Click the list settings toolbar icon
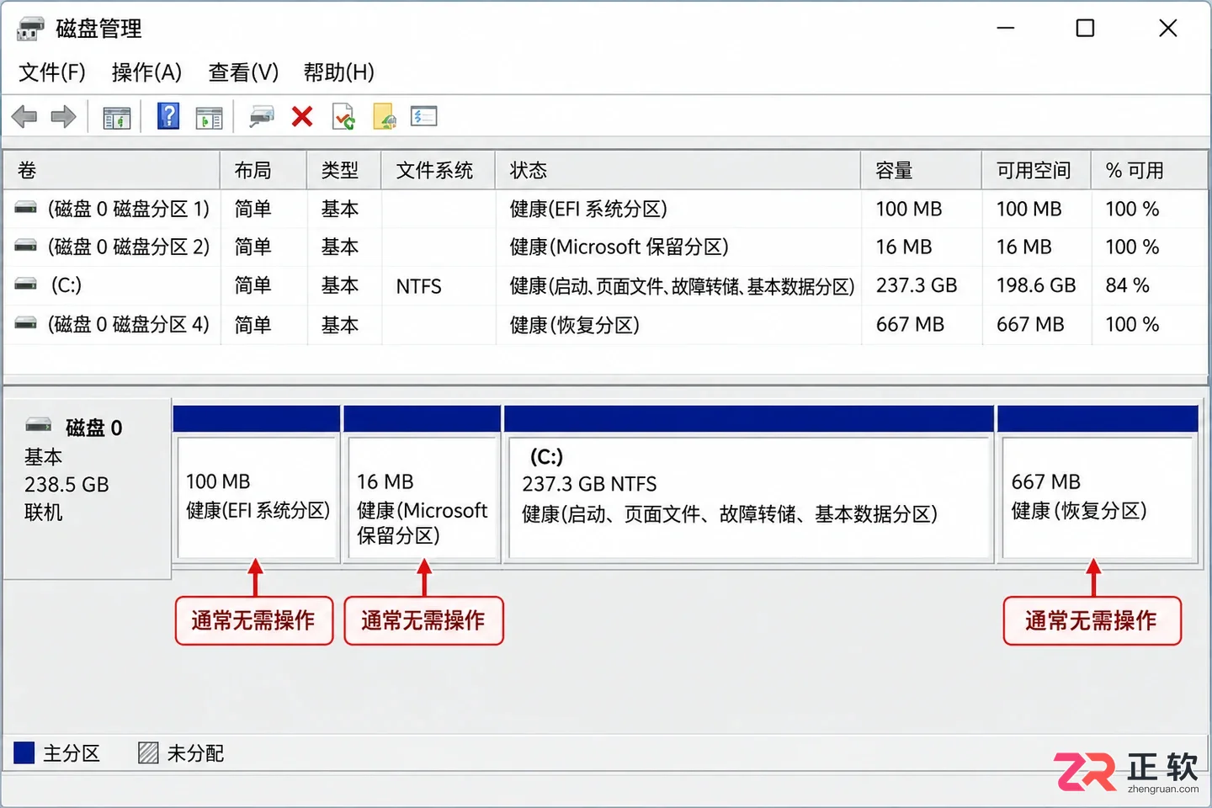This screenshot has width=1212, height=808. pos(424,116)
